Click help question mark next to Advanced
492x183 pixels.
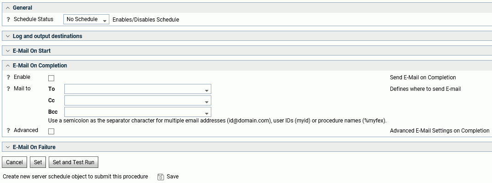coord(8,130)
